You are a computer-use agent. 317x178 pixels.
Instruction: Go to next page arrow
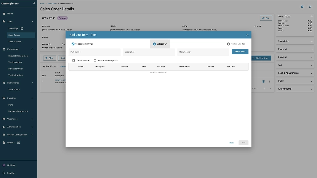[x=270, y=88]
